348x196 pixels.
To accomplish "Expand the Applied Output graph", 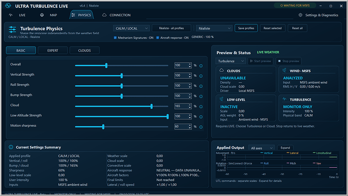I will pyautogui.click(x=285, y=148).
